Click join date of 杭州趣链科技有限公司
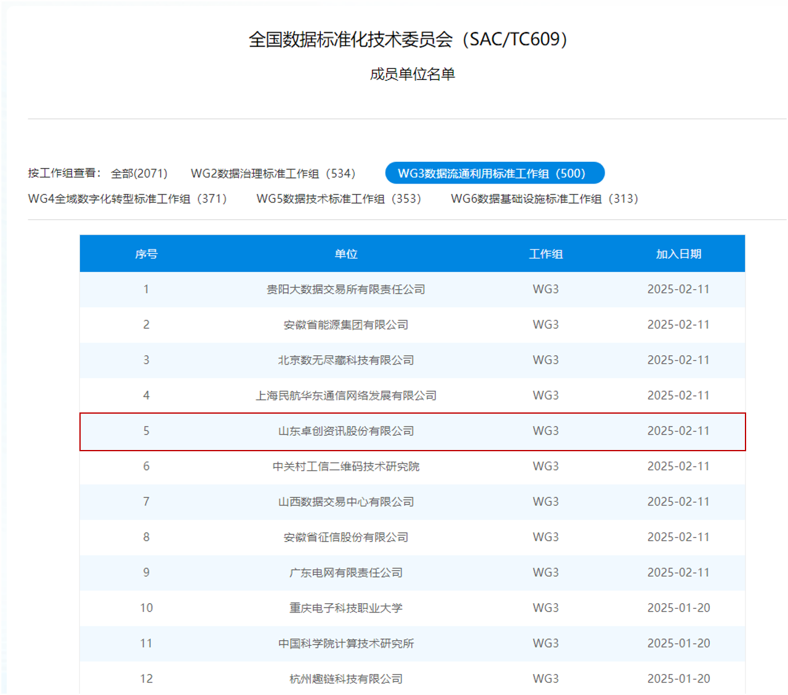The height and width of the screenshot is (695, 788). 678,678
